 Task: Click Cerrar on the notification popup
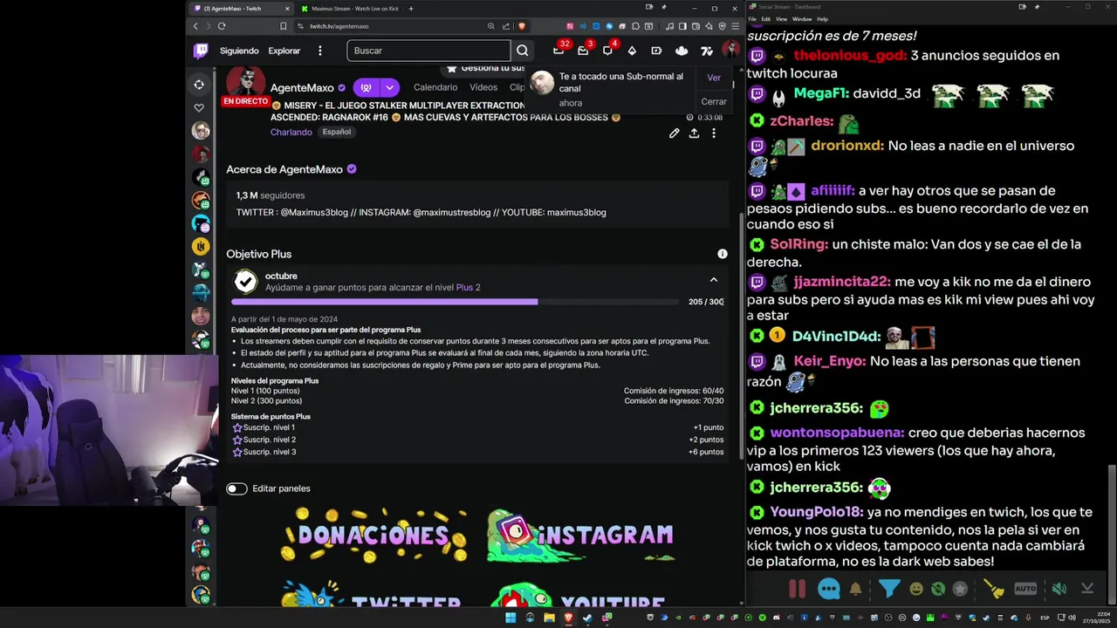(x=714, y=101)
